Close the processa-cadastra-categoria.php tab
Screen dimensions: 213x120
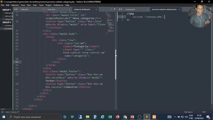(179, 9)
